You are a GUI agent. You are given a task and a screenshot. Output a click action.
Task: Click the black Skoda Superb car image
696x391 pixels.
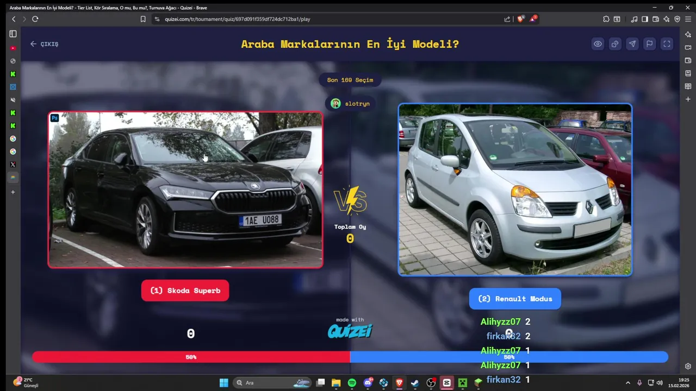(185, 190)
